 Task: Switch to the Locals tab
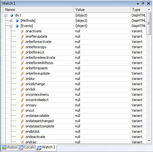coord(27,147)
